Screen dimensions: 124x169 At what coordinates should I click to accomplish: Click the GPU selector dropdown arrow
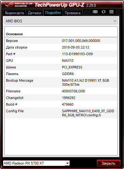pos(67,163)
